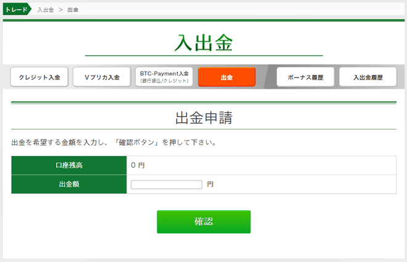The height and width of the screenshot is (262, 407).
Task: Click the トレード breadcrumb tag
Action: point(17,10)
